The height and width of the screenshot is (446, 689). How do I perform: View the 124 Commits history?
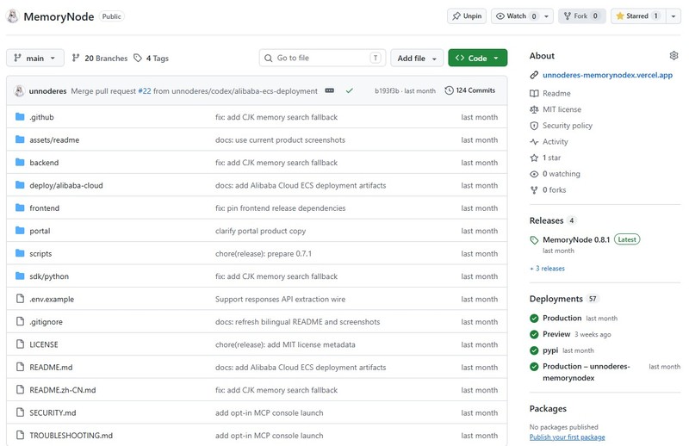469,90
